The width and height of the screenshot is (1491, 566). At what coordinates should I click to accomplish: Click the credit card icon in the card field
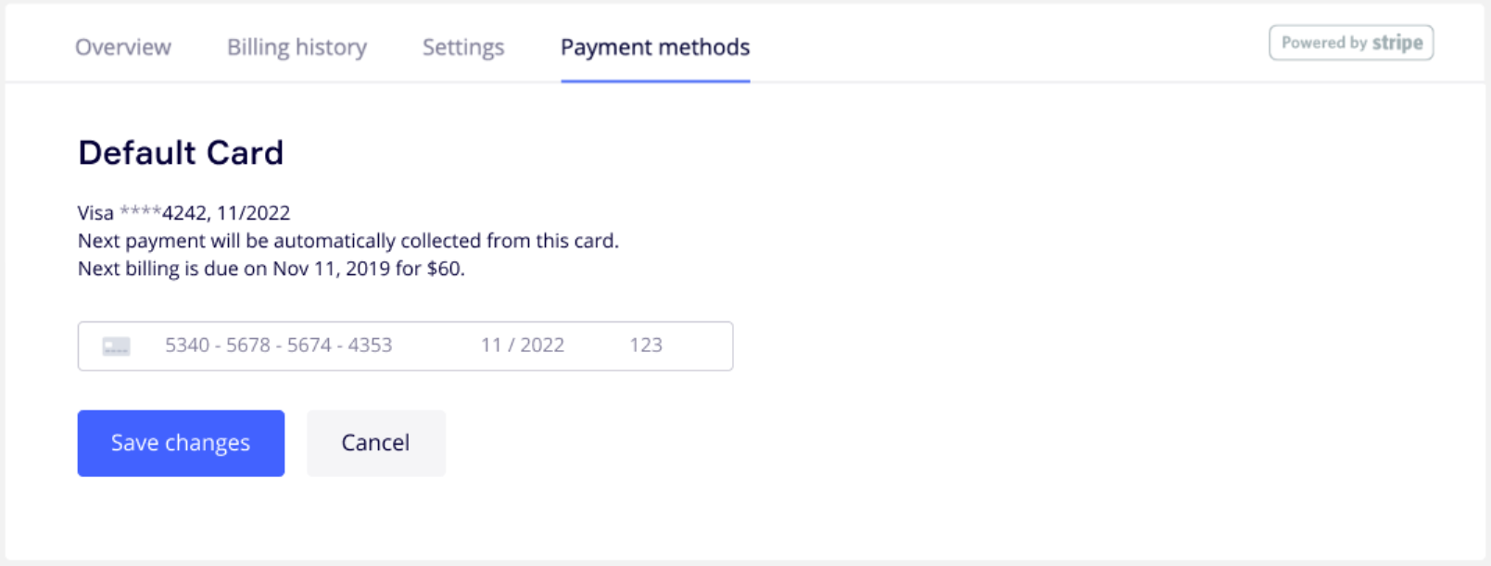pyautogui.click(x=114, y=346)
